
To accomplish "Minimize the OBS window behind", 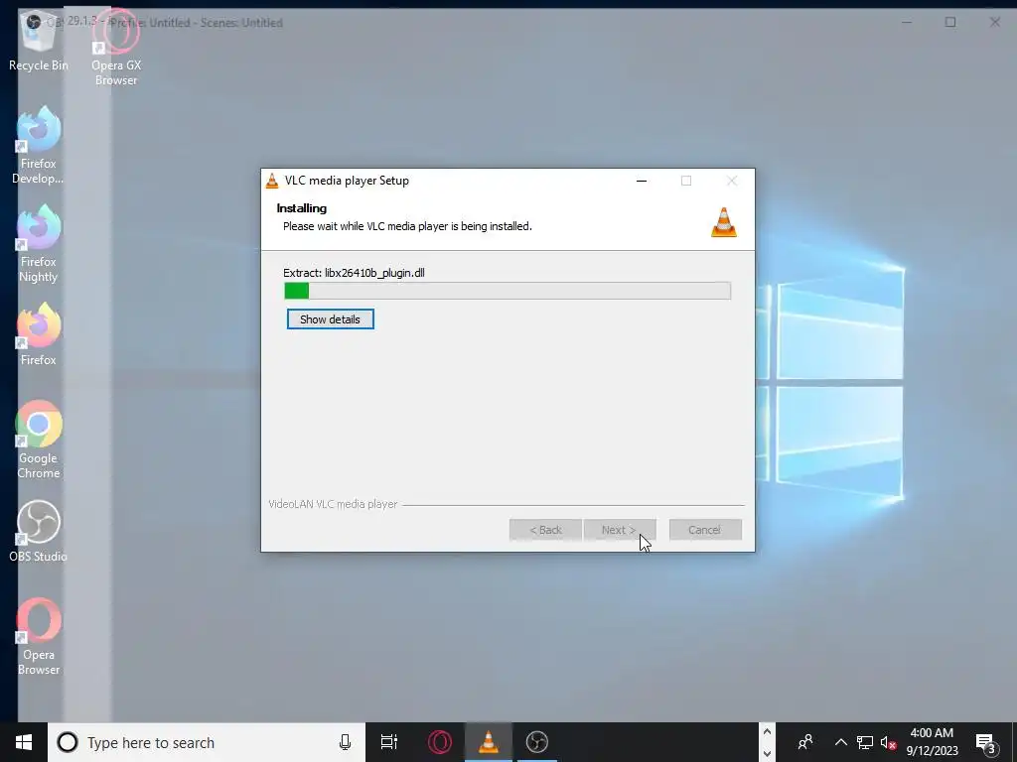I will (x=907, y=22).
